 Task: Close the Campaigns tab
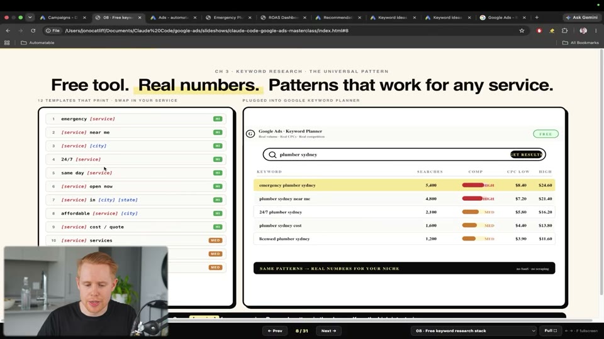[x=84, y=18]
